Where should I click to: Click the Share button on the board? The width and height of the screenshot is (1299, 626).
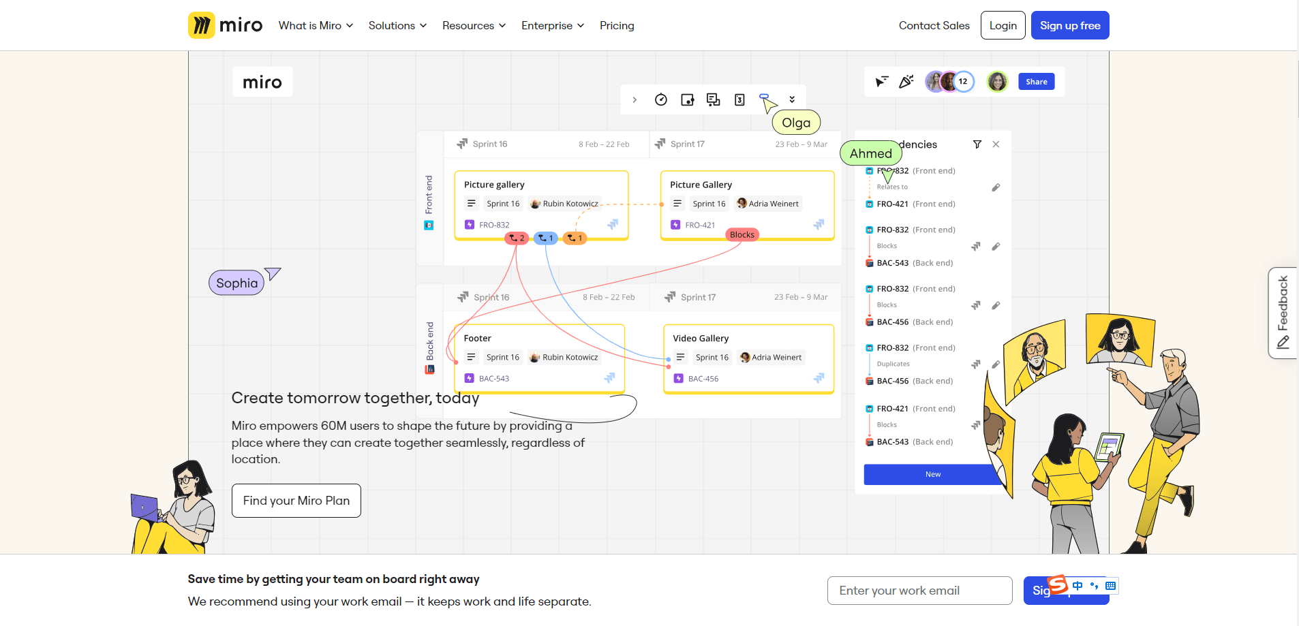[x=1036, y=82]
